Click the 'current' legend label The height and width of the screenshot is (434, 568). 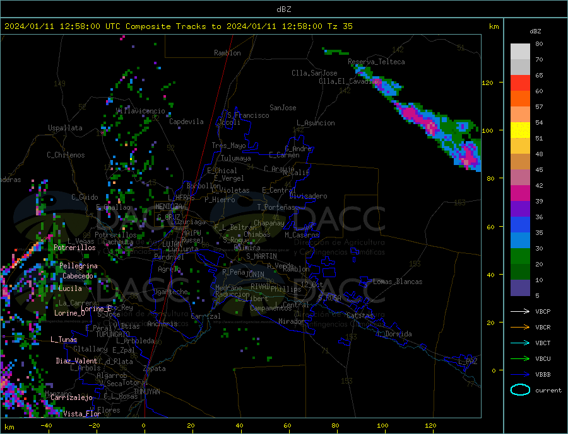(x=548, y=391)
